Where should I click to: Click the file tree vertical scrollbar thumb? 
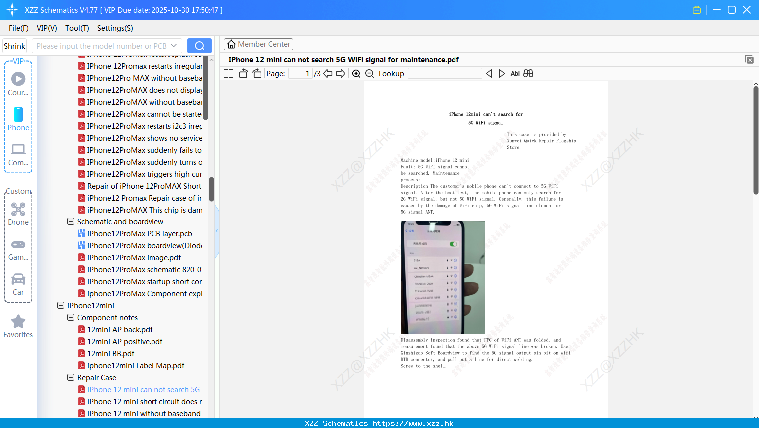click(211, 189)
